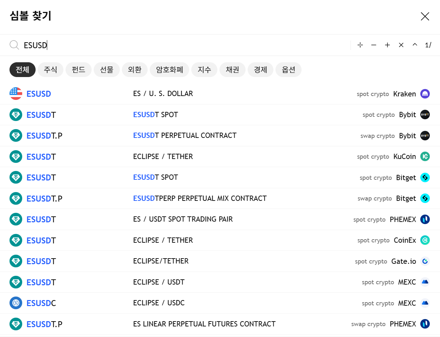Click Tether icon in PHEMEX swap row
The height and width of the screenshot is (337, 440).
(16, 324)
